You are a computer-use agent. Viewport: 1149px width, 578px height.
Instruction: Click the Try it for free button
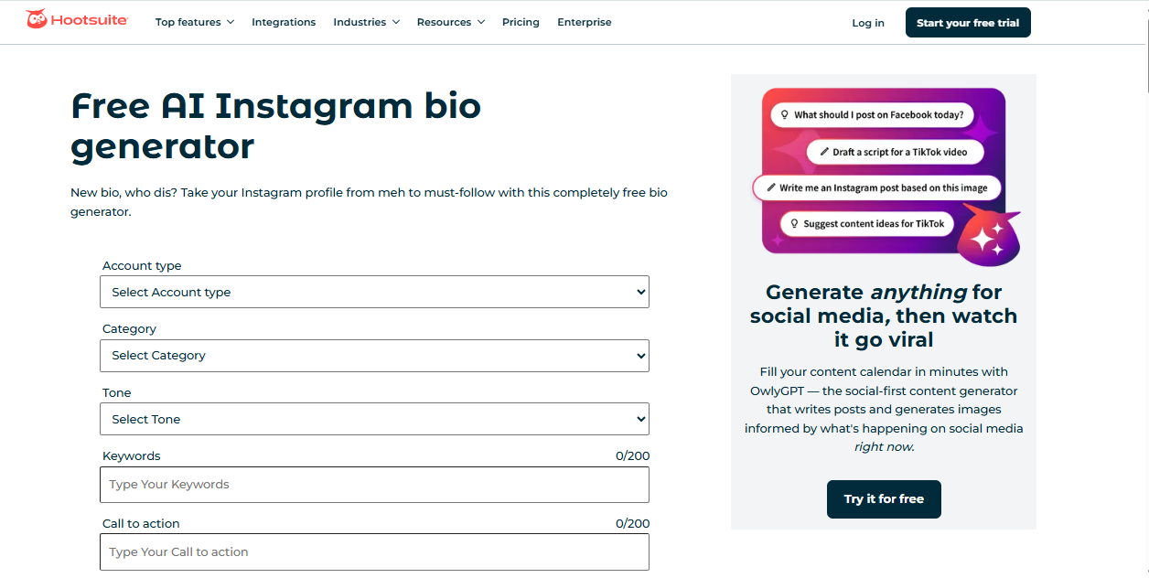point(884,499)
